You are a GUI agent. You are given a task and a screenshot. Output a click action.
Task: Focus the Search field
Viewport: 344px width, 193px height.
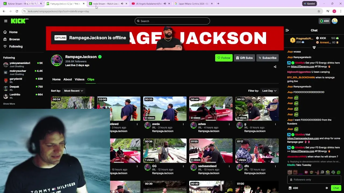point(172,21)
